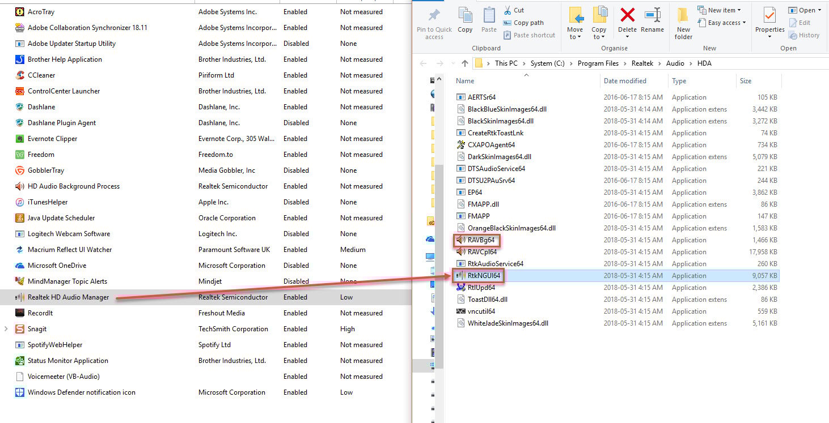Screen dimensions: 829x423
Task: Click the Properties ribbon icon
Action: pyautogui.click(x=769, y=15)
